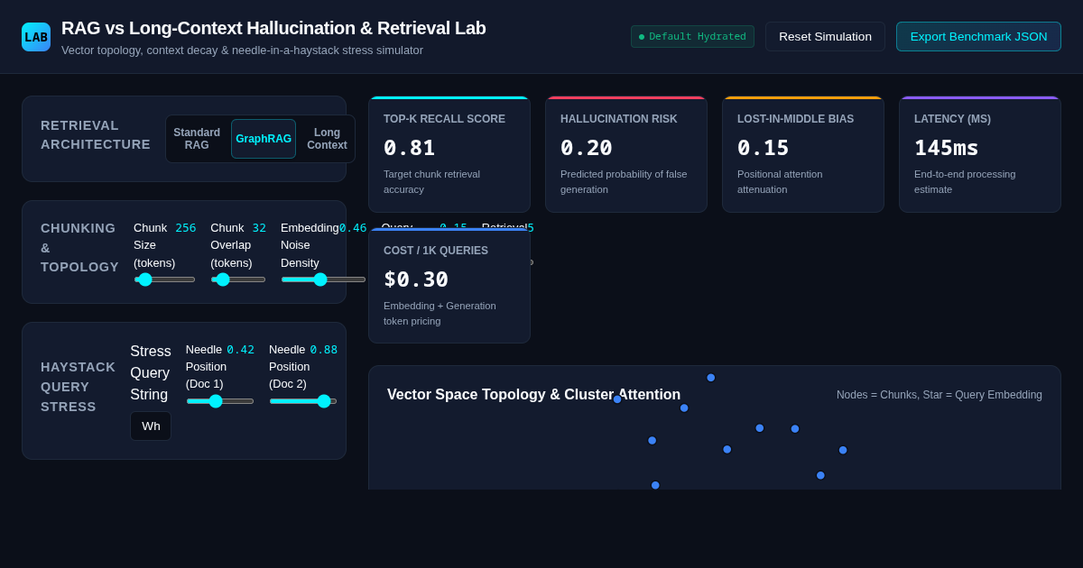Screen dimensions: 1083x568
Task: Adjust Embedding Noise Density slider
Action: pos(323,279)
